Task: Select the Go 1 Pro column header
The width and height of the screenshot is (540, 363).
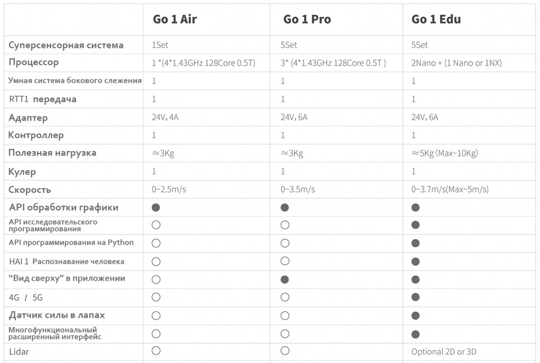Action: tap(307, 19)
